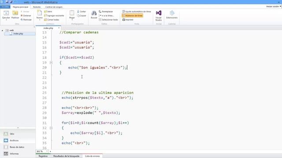This screenshot has height=158, width=282.
Task: Click the line if($cad1==$cad2)
Action: (77, 57)
